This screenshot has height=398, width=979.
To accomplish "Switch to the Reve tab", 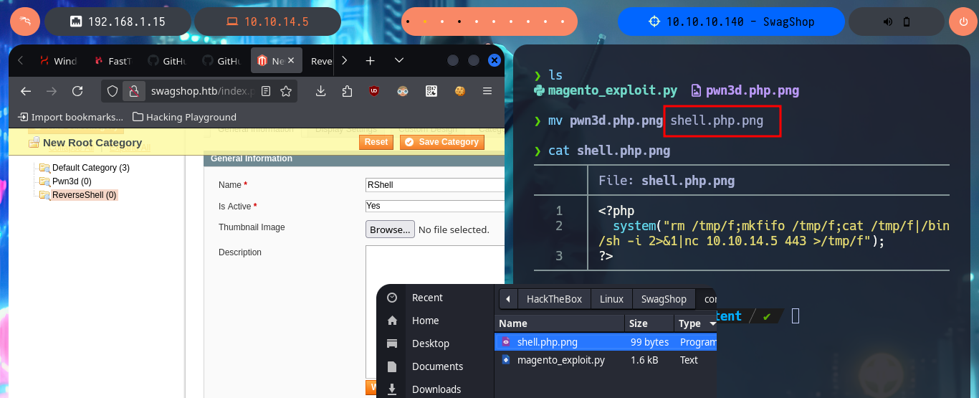I will [x=321, y=61].
